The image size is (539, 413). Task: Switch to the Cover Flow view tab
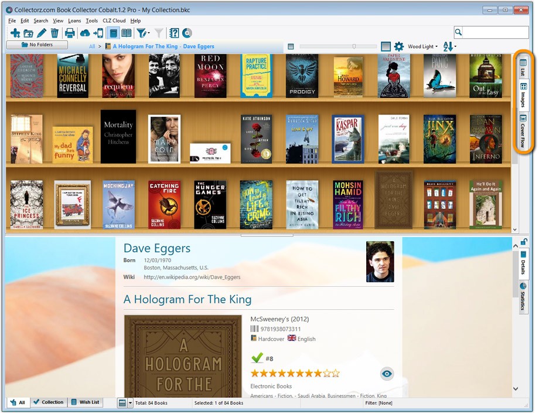click(x=523, y=131)
